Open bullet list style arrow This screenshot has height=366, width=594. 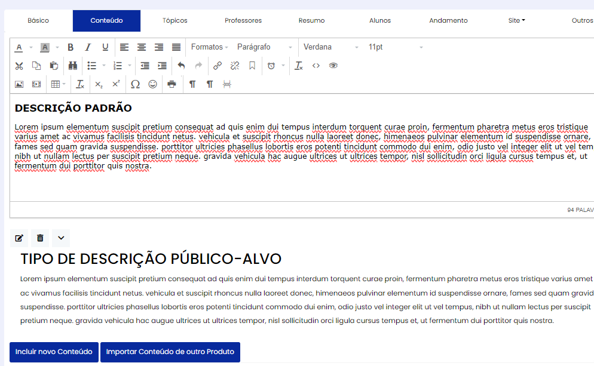click(x=104, y=66)
